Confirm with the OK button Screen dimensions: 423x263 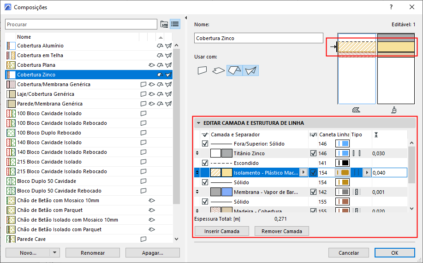coord(395,253)
